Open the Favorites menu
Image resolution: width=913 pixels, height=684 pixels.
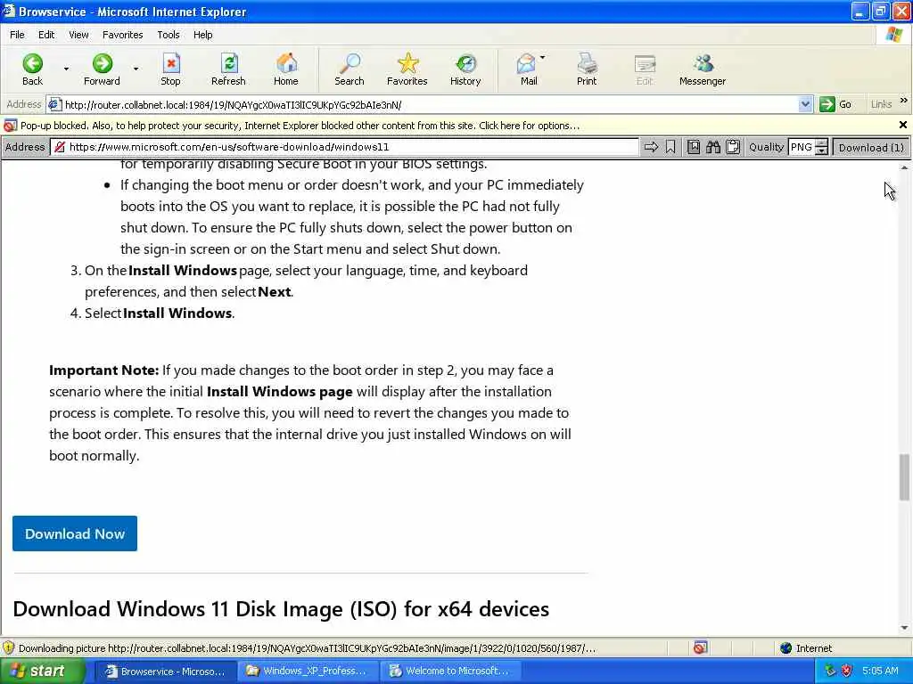tap(123, 35)
